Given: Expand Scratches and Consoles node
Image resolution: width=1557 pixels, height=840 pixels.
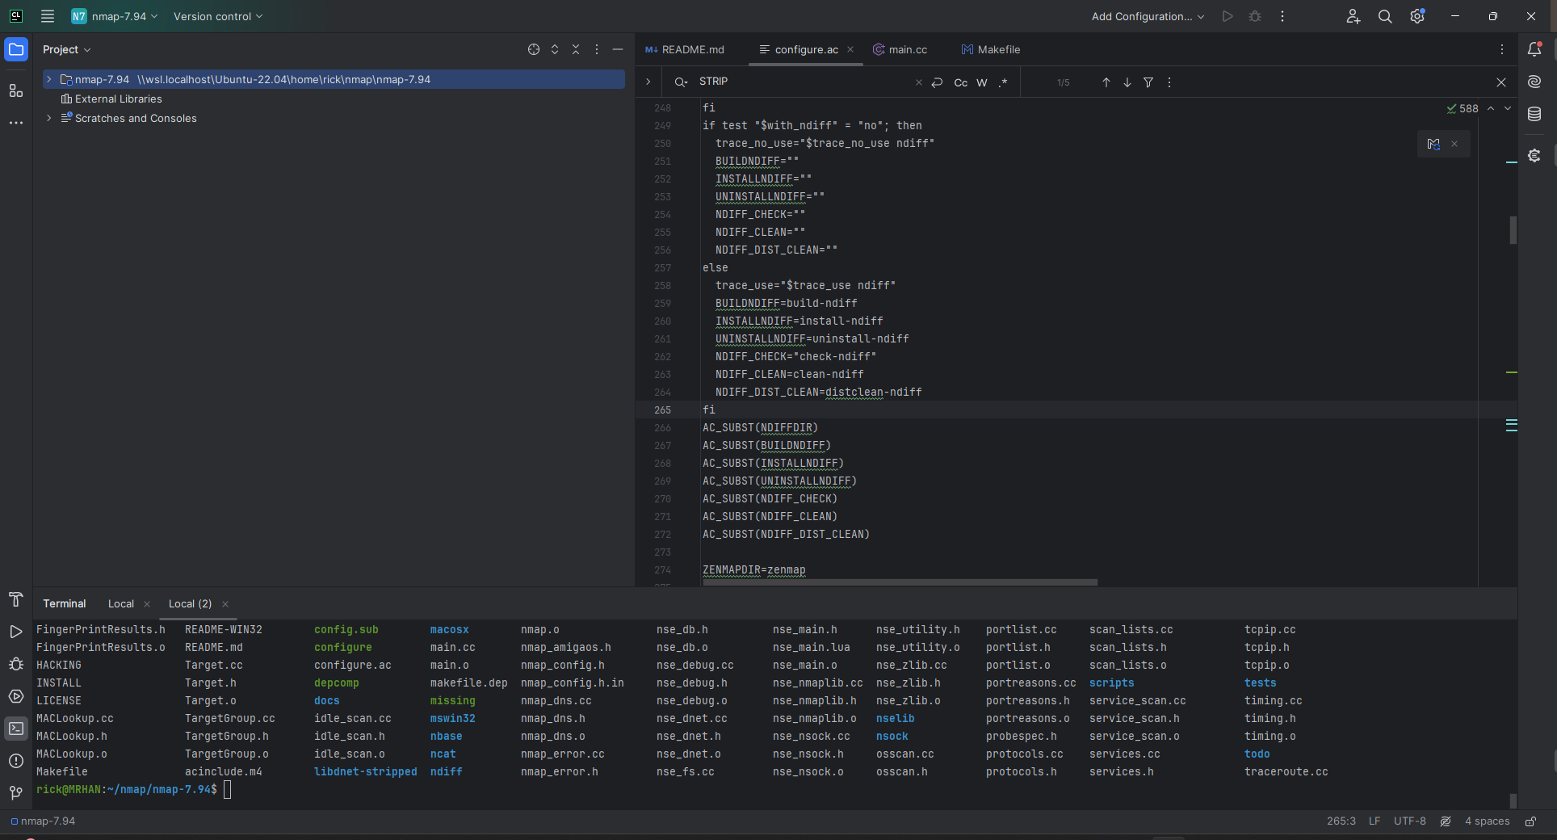Looking at the screenshot, I should tap(49, 118).
